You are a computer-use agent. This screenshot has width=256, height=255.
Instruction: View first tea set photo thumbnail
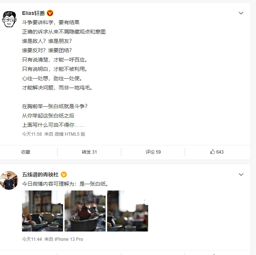43,211
